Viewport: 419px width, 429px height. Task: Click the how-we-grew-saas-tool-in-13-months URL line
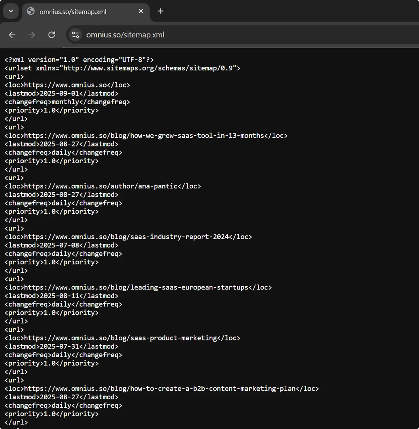[x=146, y=136]
